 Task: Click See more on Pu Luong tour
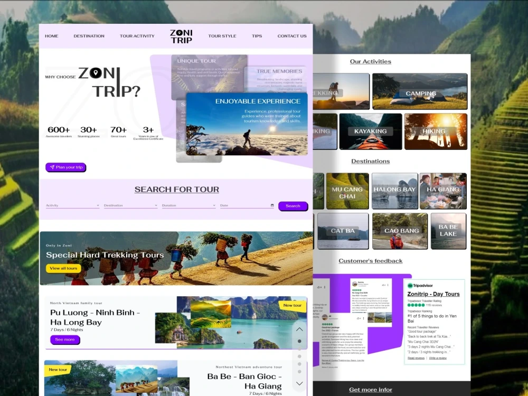[65, 340]
